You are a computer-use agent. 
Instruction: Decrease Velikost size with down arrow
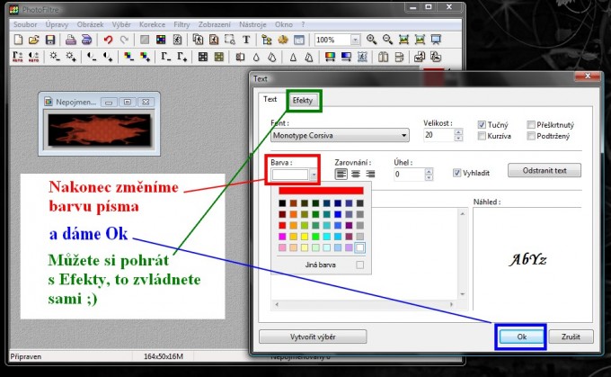coord(458,139)
